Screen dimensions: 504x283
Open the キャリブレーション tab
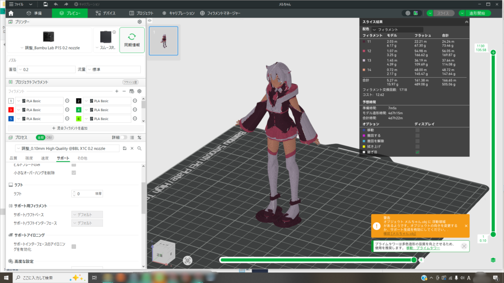pyautogui.click(x=178, y=13)
